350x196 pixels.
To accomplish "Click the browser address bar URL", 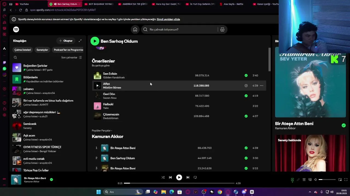I will point(63,10).
